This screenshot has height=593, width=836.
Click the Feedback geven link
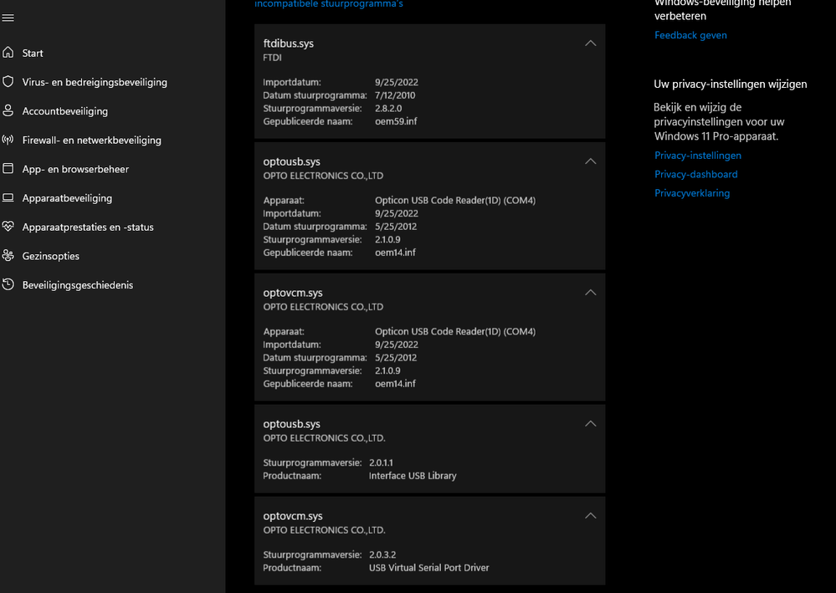[690, 35]
